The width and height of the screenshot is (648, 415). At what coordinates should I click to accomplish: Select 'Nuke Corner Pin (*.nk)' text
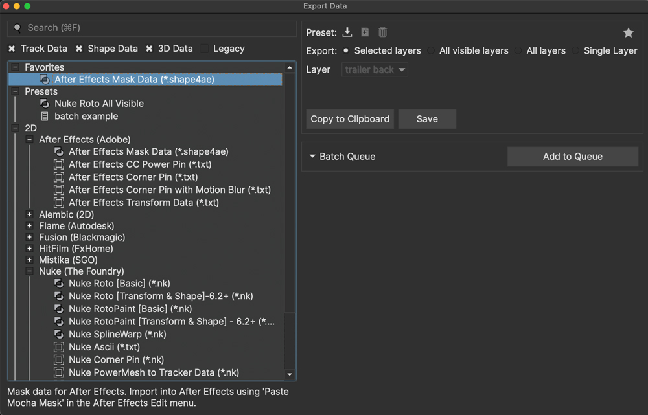tap(116, 360)
